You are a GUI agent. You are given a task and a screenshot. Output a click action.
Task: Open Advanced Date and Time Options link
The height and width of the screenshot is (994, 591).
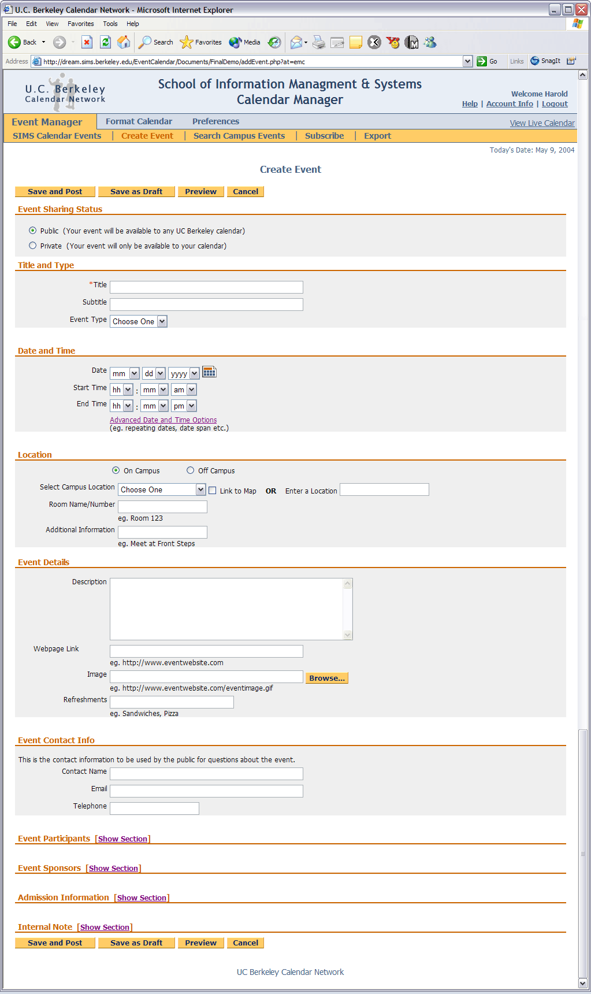click(163, 420)
